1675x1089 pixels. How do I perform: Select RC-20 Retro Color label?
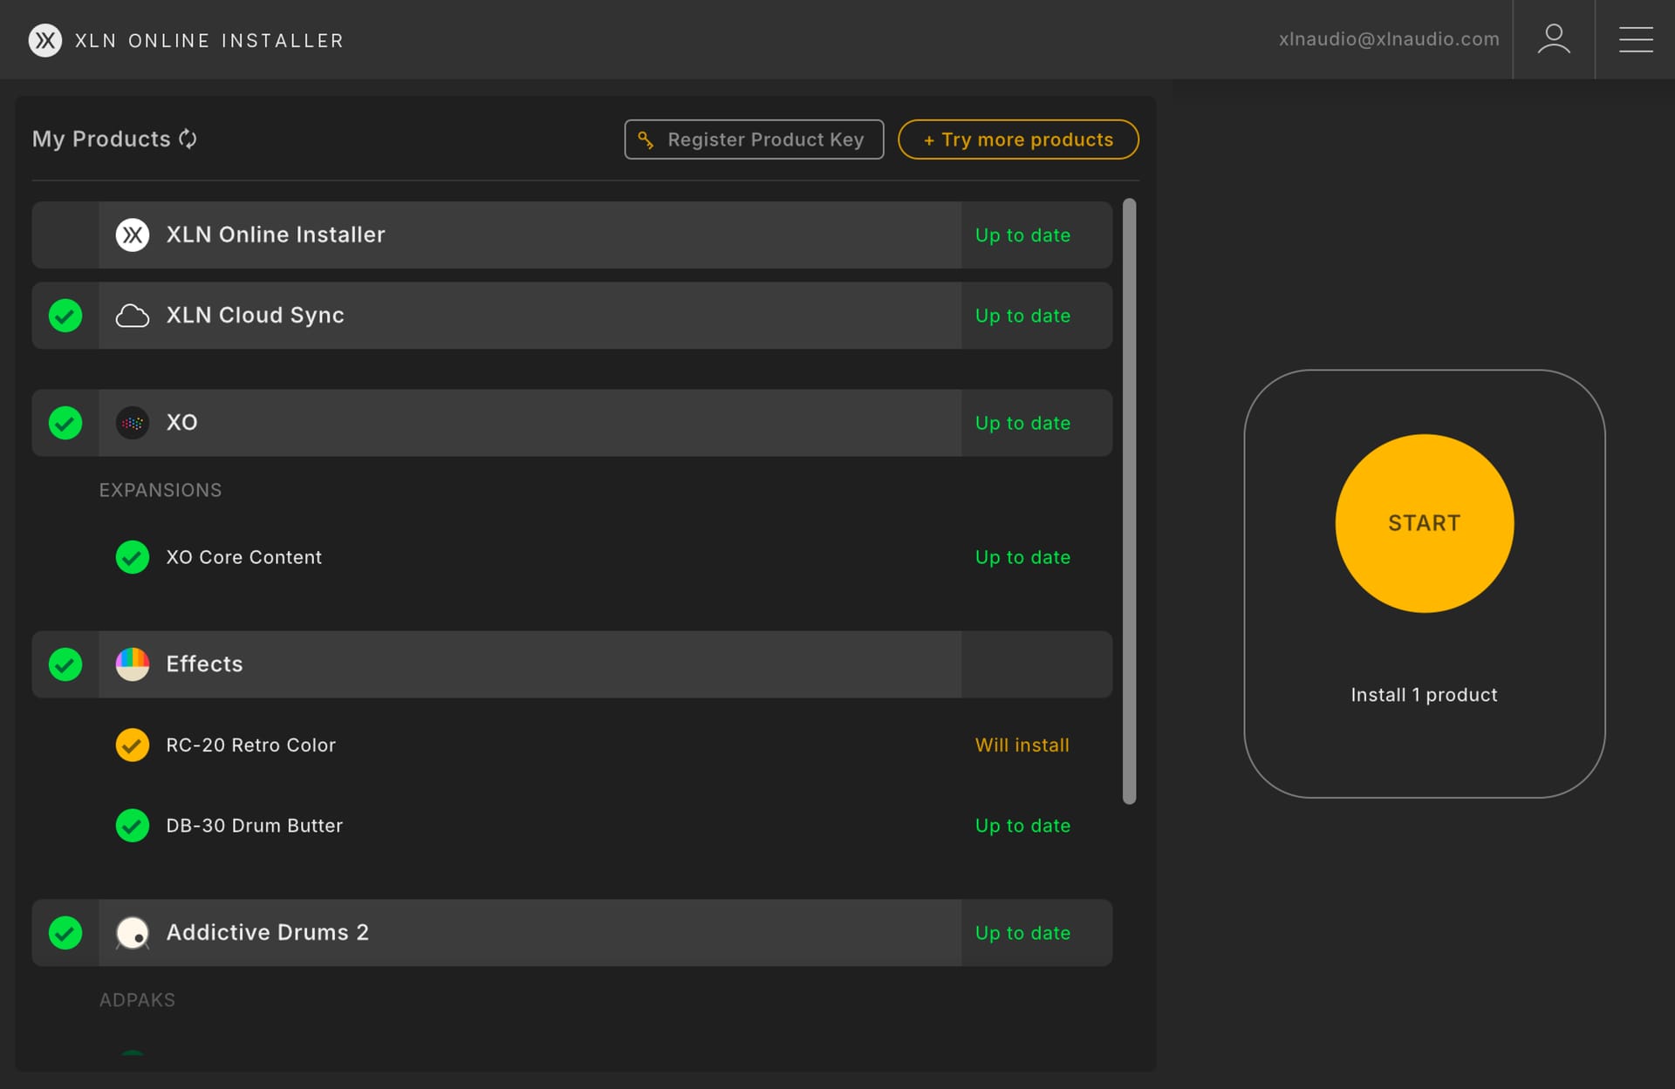click(250, 745)
